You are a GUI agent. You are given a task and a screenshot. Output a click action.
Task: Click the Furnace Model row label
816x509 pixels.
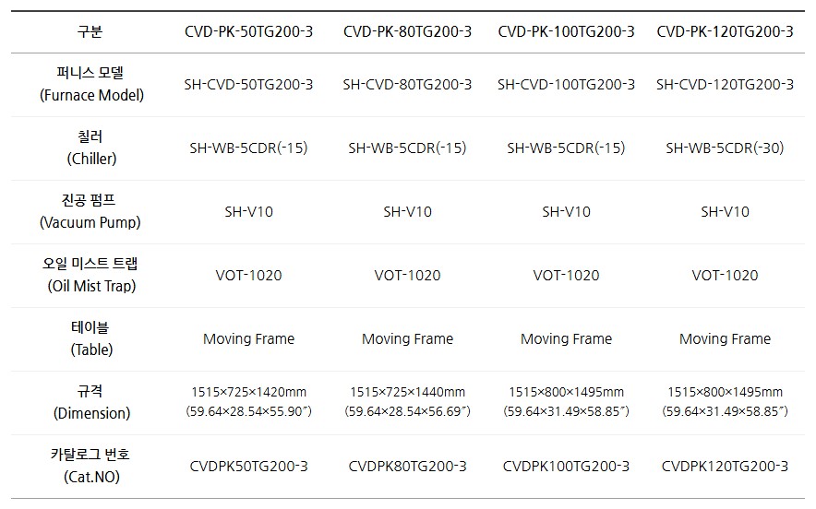pos(91,84)
